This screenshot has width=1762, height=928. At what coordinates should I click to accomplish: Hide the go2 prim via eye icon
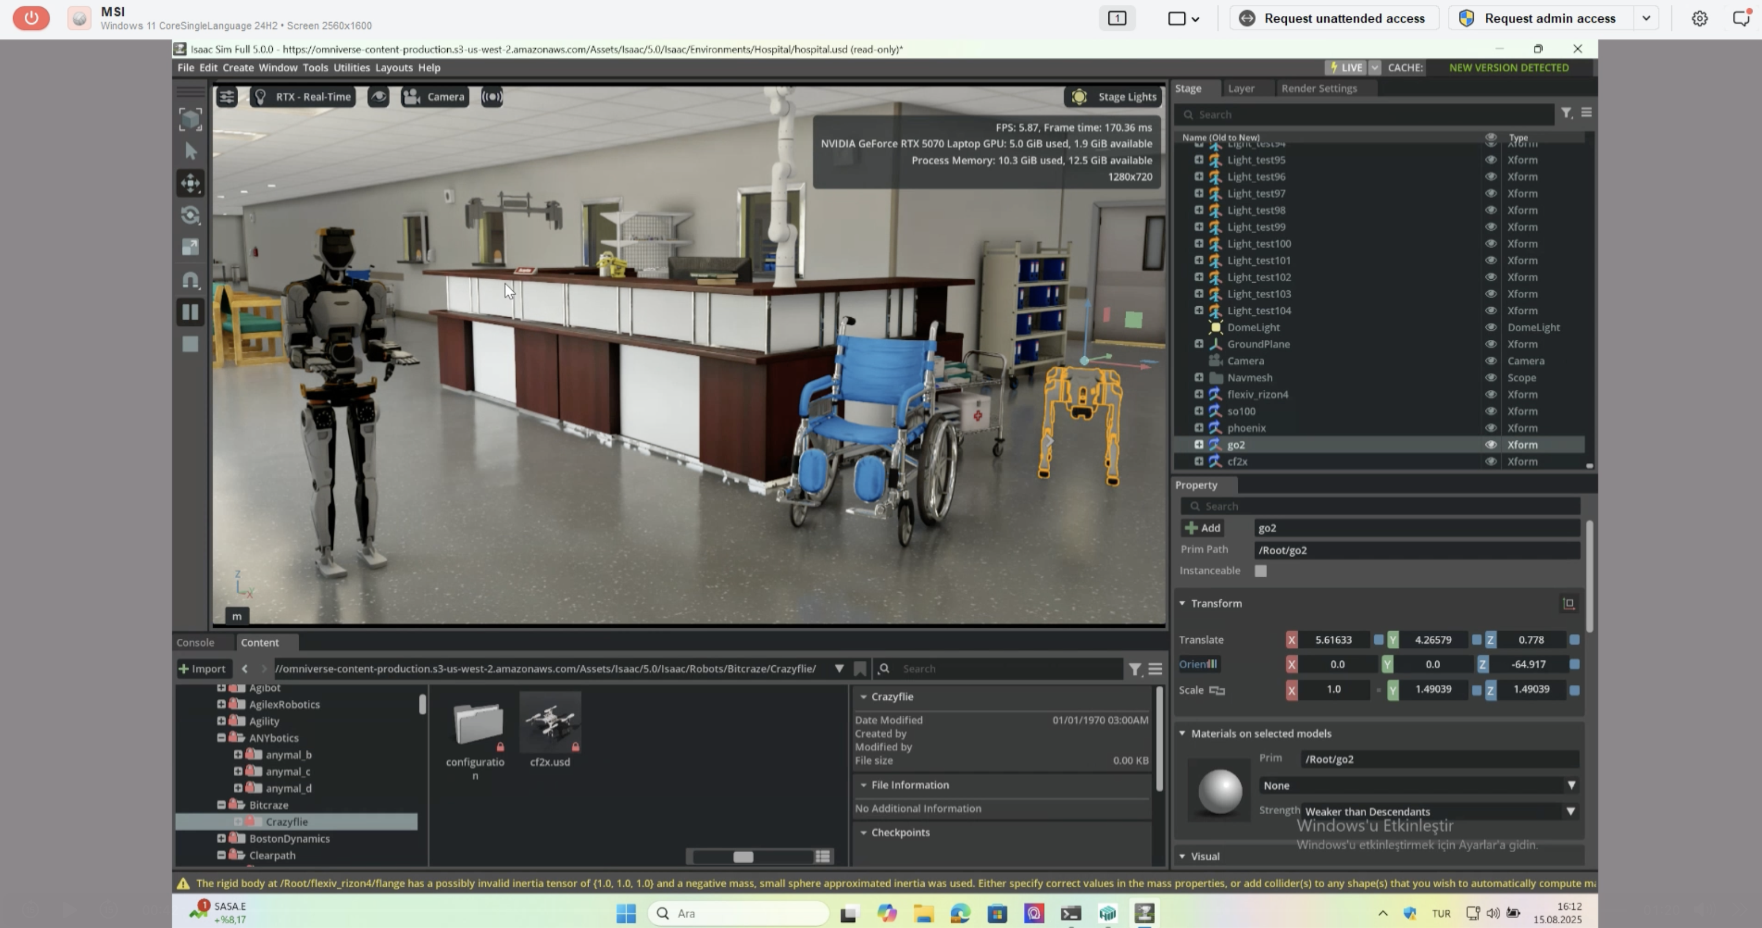[x=1490, y=445]
